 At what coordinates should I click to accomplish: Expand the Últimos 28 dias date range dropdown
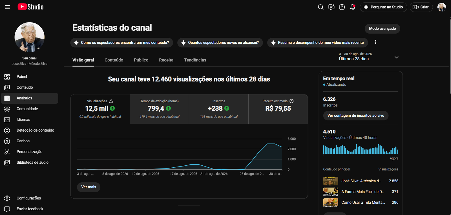396,57
